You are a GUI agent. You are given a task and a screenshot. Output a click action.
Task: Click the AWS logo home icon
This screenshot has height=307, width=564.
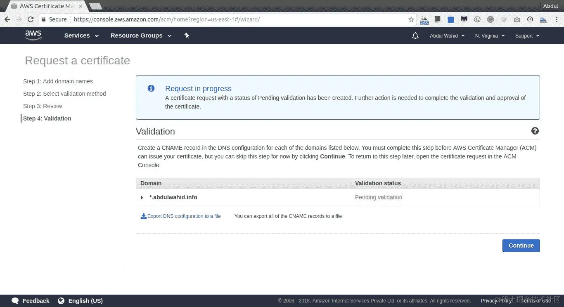tap(33, 35)
